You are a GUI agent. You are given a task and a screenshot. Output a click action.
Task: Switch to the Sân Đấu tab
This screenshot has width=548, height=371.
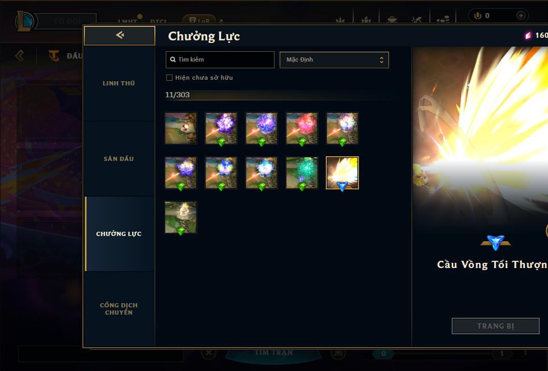click(119, 159)
